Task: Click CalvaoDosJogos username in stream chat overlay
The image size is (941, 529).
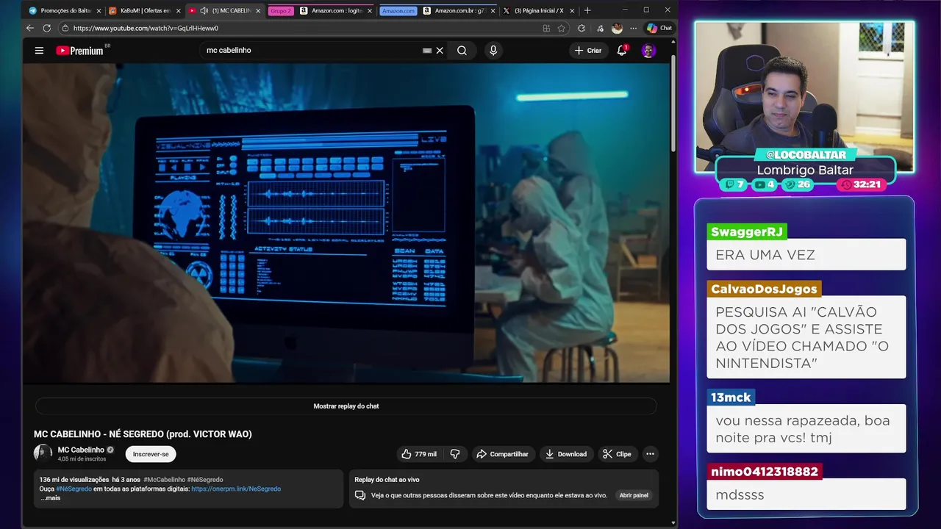Action: (764, 289)
